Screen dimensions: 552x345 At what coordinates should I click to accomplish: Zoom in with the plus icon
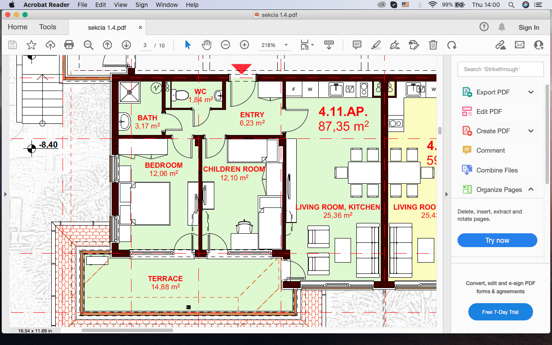click(x=244, y=44)
